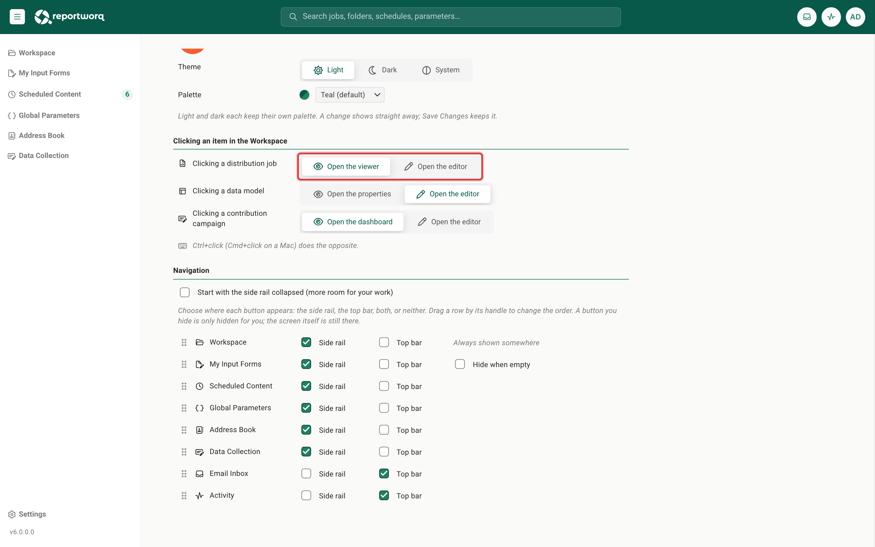Click drag handle for Workspace row
The width and height of the screenshot is (875, 547).
tap(184, 342)
